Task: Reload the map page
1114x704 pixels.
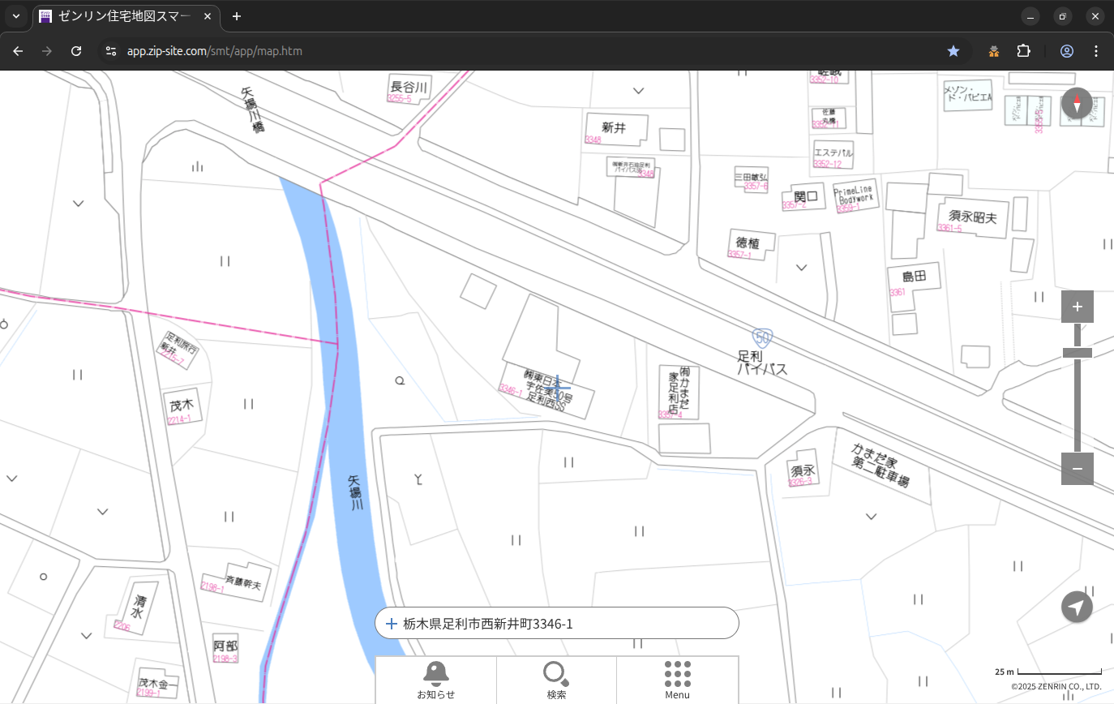Action: tap(76, 51)
